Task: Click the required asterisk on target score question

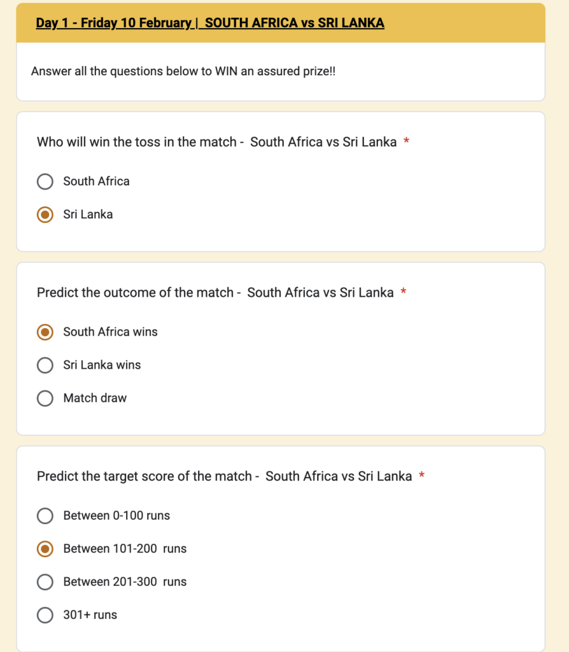Action: point(421,475)
